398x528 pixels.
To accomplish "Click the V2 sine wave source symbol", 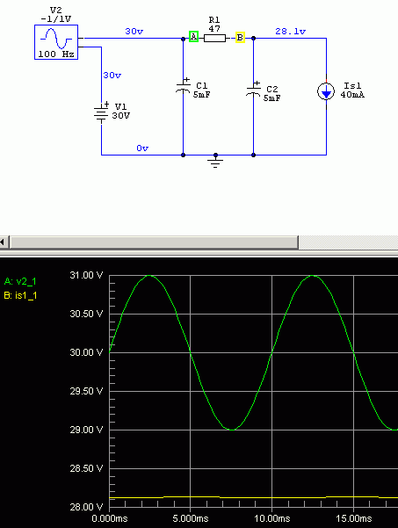I will click(x=56, y=42).
